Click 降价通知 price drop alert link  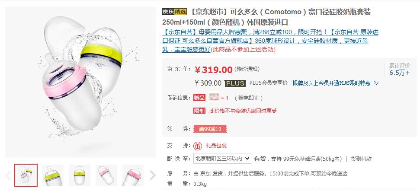(247, 69)
